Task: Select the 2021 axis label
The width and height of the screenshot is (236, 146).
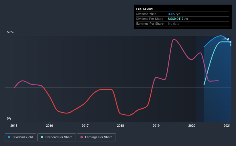Action: pyautogui.click(x=227, y=126)
